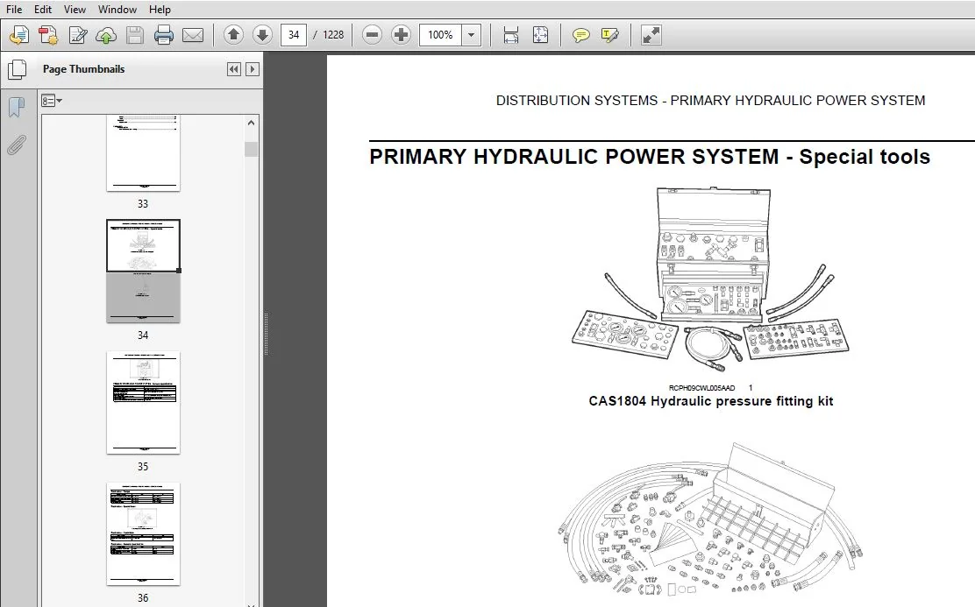Viewport: 975px width, 607px height.
Task: Click the Highlight text tool icon
Action: pyautogui.click(x=610, y=35)
